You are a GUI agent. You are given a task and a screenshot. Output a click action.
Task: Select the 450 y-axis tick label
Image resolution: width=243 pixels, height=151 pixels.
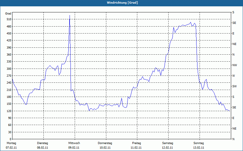point(9,34)
